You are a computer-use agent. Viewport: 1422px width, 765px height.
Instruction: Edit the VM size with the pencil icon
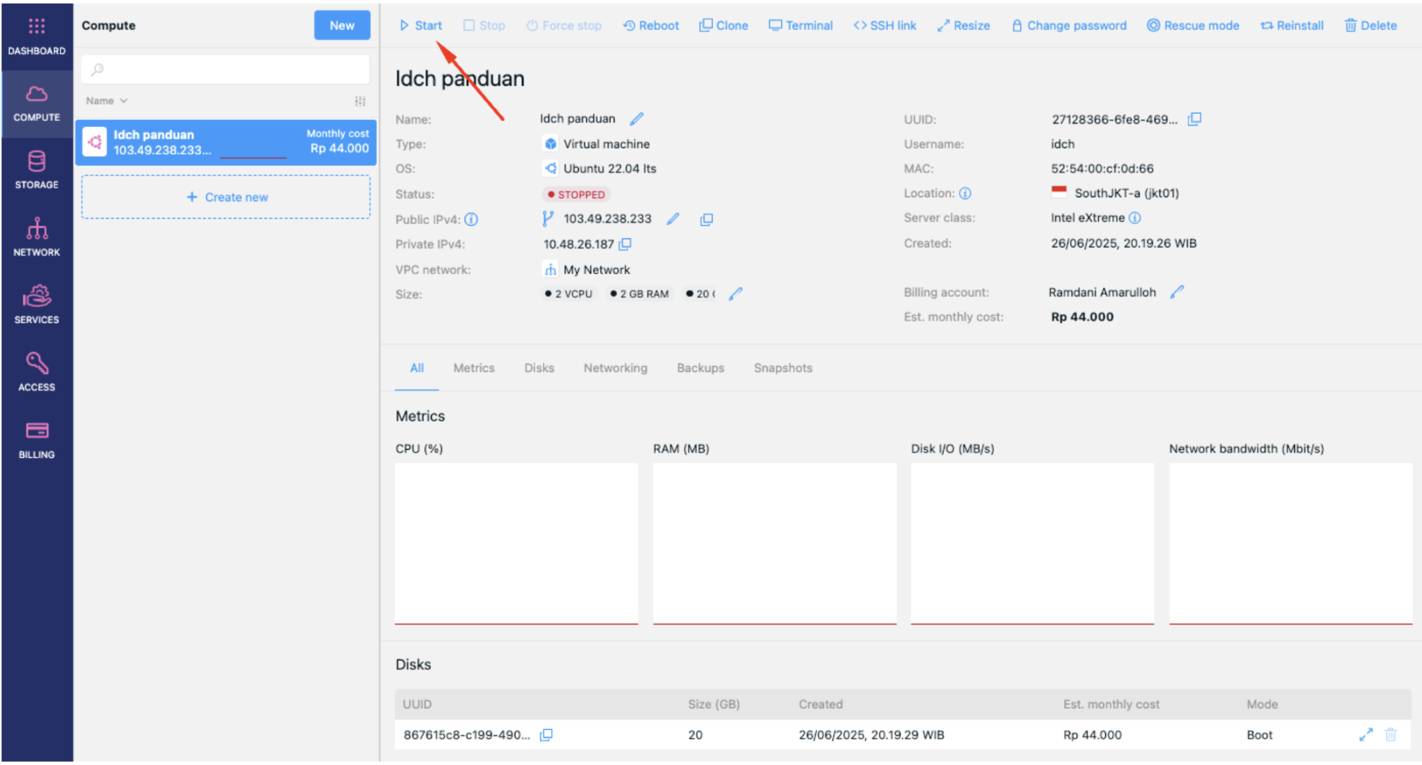736,294
